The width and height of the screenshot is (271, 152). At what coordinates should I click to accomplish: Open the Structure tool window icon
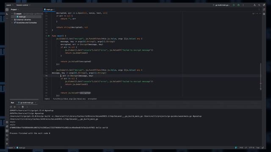[x=7, y=14]
